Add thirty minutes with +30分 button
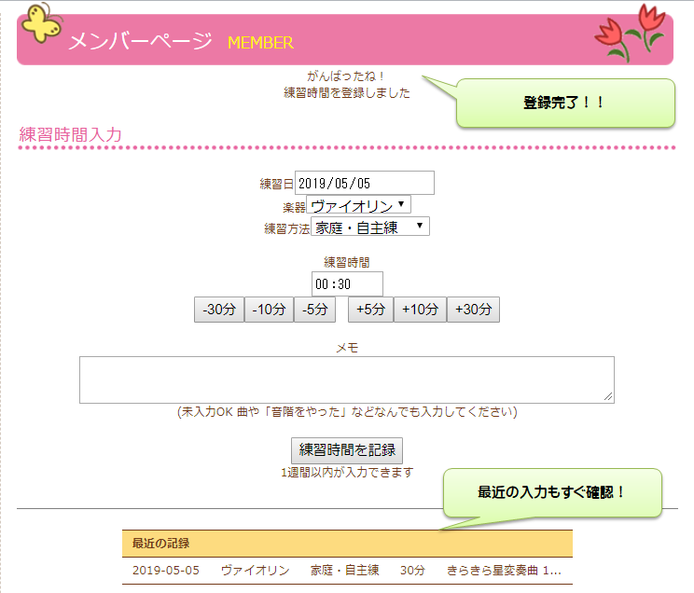 coord(473,310)
